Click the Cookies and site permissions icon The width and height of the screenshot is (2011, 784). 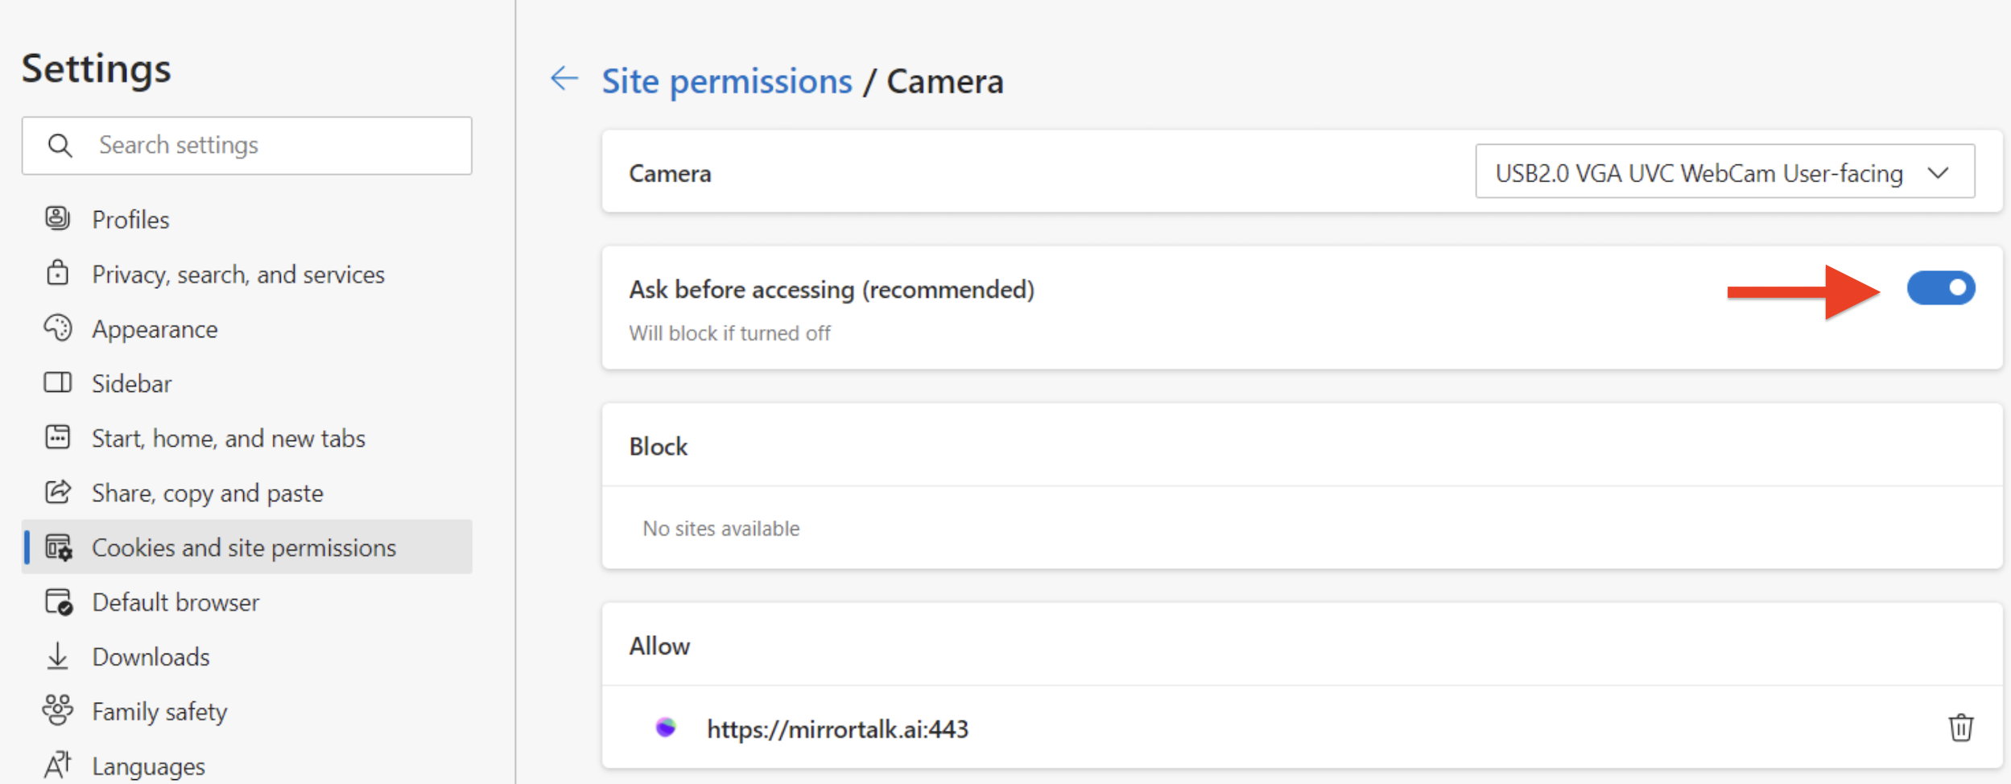(x=59, y=547)
